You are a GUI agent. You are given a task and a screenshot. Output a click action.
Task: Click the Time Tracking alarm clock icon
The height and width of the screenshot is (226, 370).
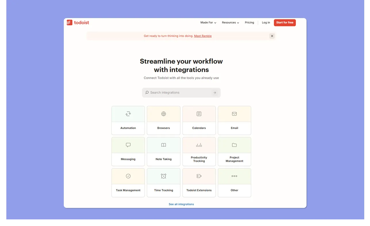pos(163,176)
